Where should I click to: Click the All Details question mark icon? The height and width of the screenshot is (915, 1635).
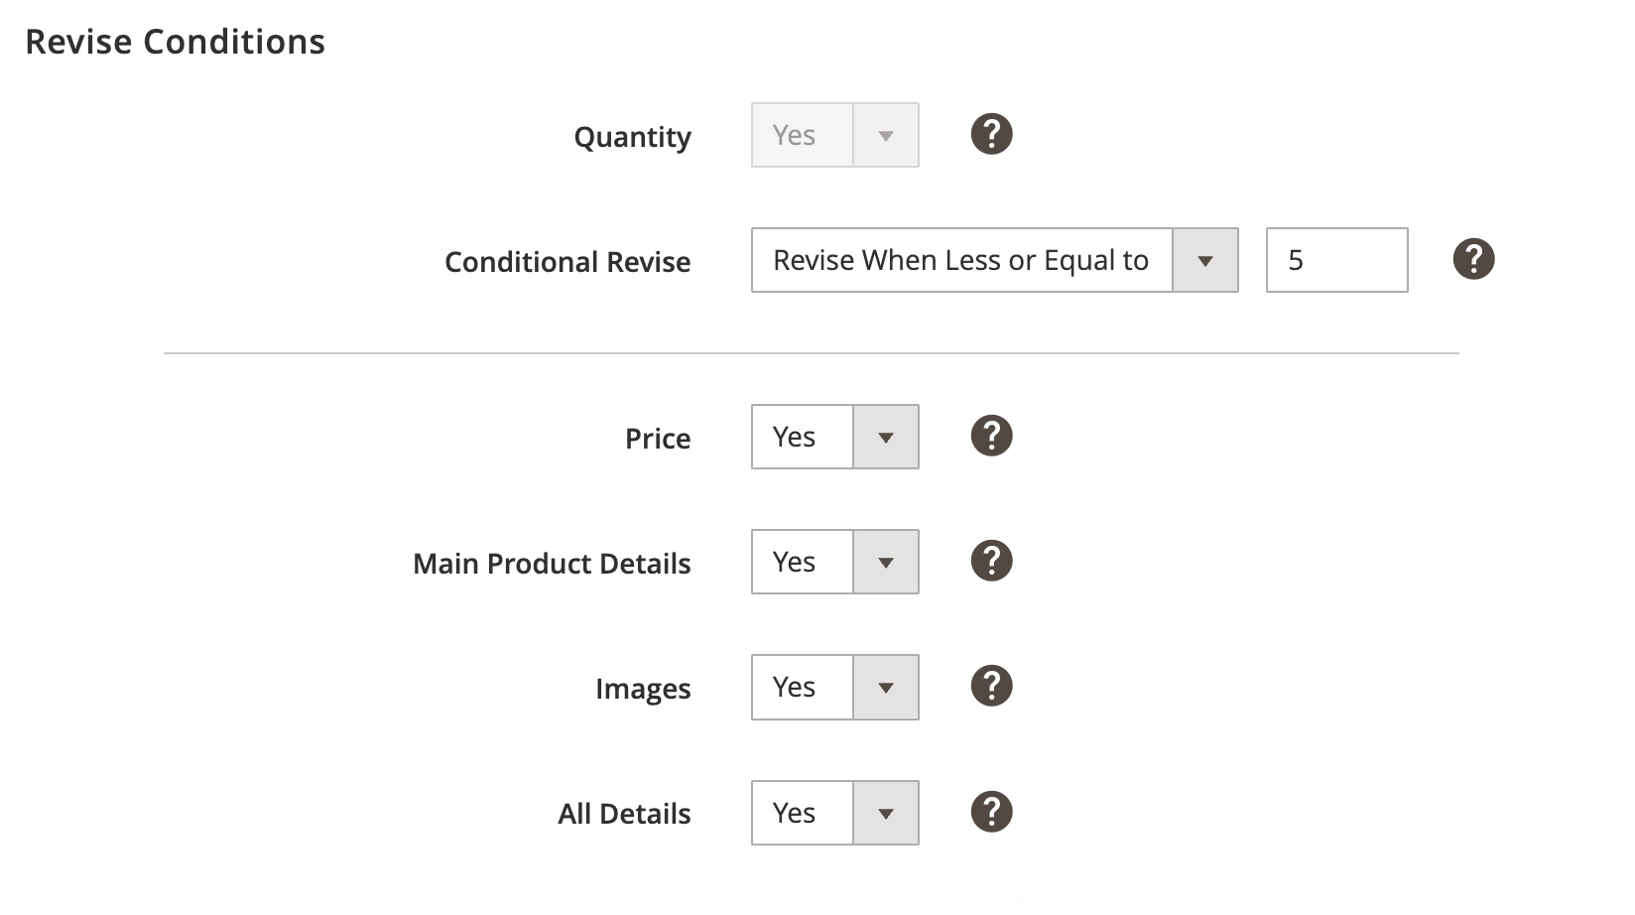[991, 812]
